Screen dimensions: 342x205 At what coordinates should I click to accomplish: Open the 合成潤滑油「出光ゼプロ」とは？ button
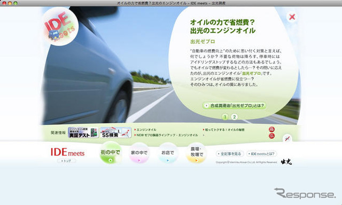234,106
